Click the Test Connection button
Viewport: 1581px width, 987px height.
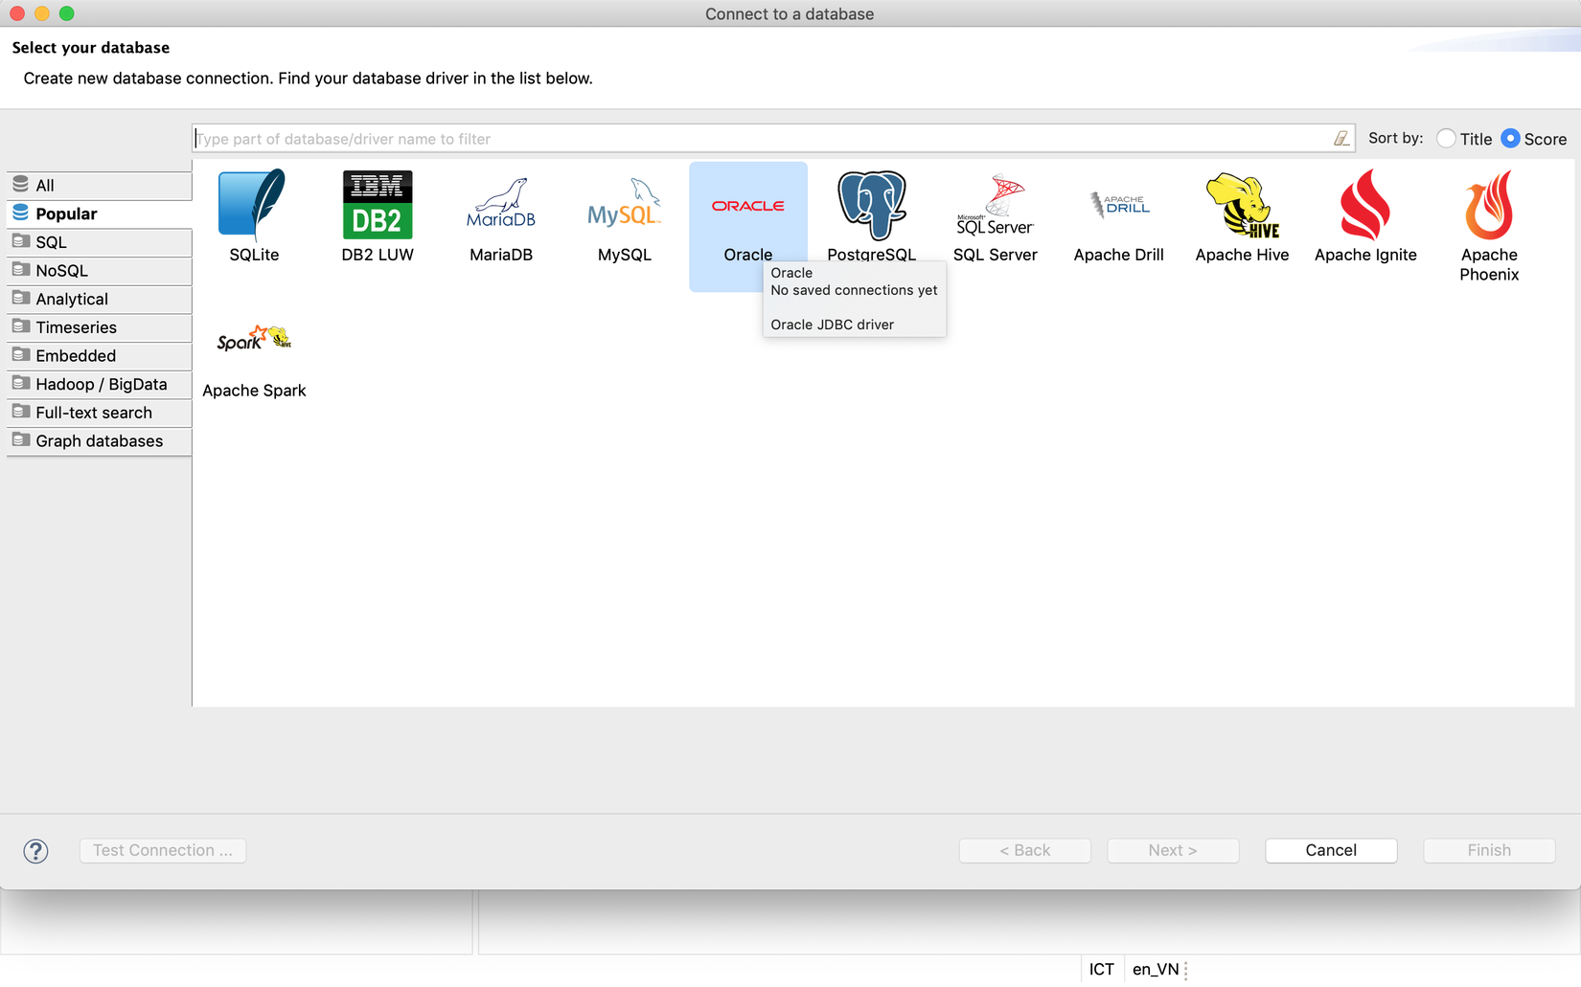click(x=163, y=850)
